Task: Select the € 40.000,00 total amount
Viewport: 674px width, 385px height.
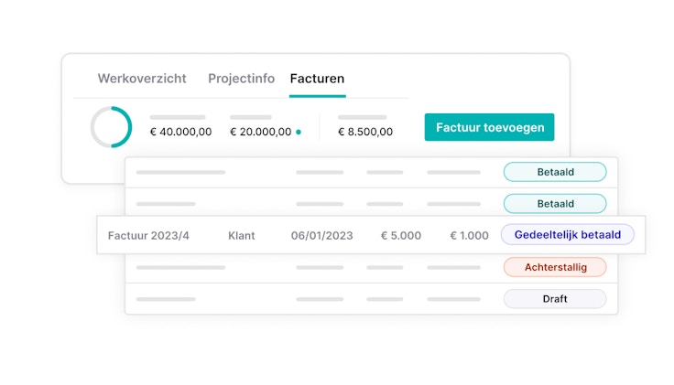Action: 180,132
